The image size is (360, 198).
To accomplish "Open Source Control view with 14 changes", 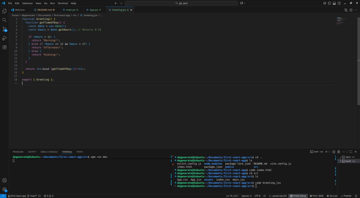I will pyautogui.click(x=5, y=29).
